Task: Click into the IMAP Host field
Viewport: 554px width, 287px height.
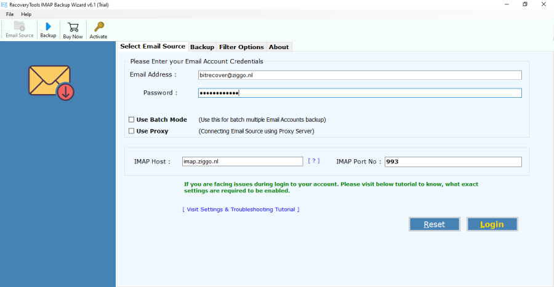Action: pos(243,162)
